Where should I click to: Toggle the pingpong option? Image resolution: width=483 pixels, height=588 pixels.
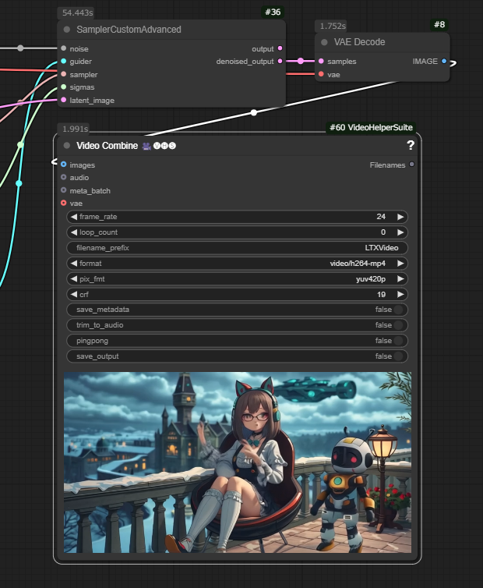399,341
